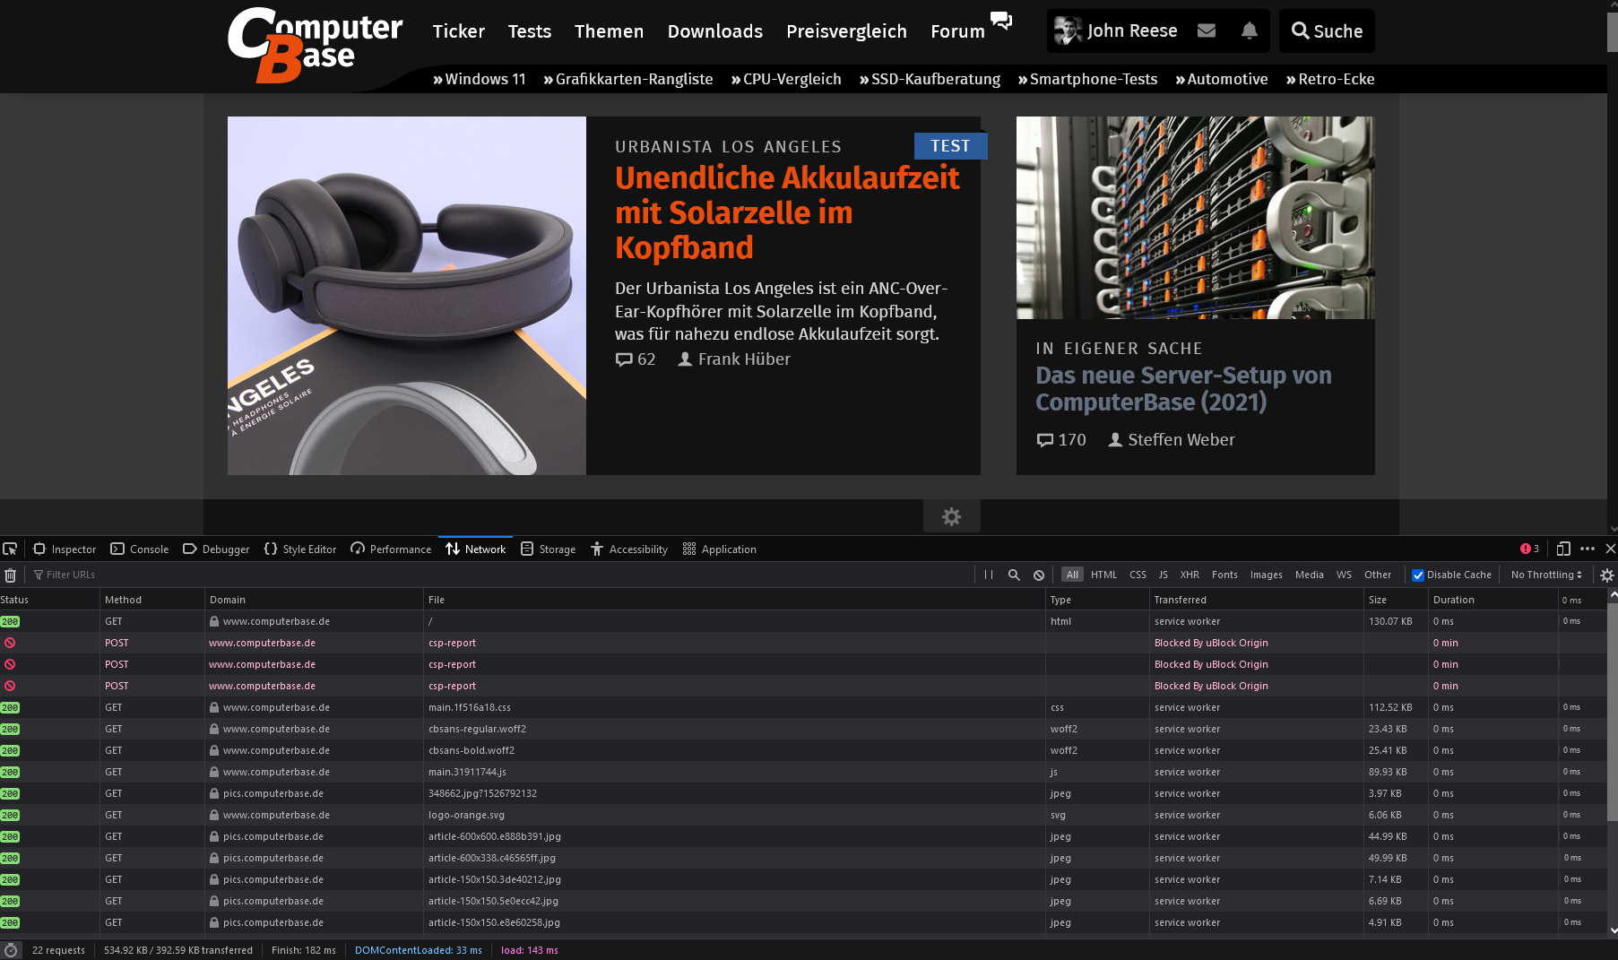Viewport: 1618px width, 960px height.
Task: Clear network log with trash icon
Action: tap(11, 575)
